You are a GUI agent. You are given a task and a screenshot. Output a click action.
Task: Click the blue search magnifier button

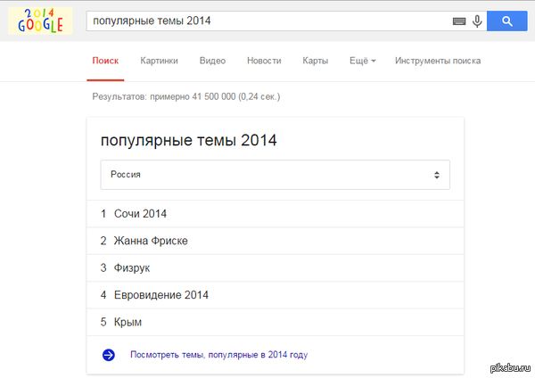[507, 21]
